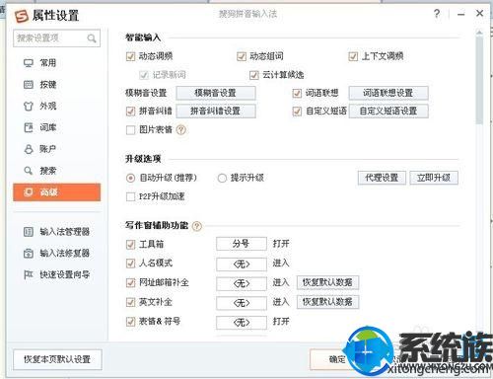Image resolution: width=493 pixels, height=379 pixels.
Task: Toggle the 词语联想 checkbox
Action: (x=297, y=93)
